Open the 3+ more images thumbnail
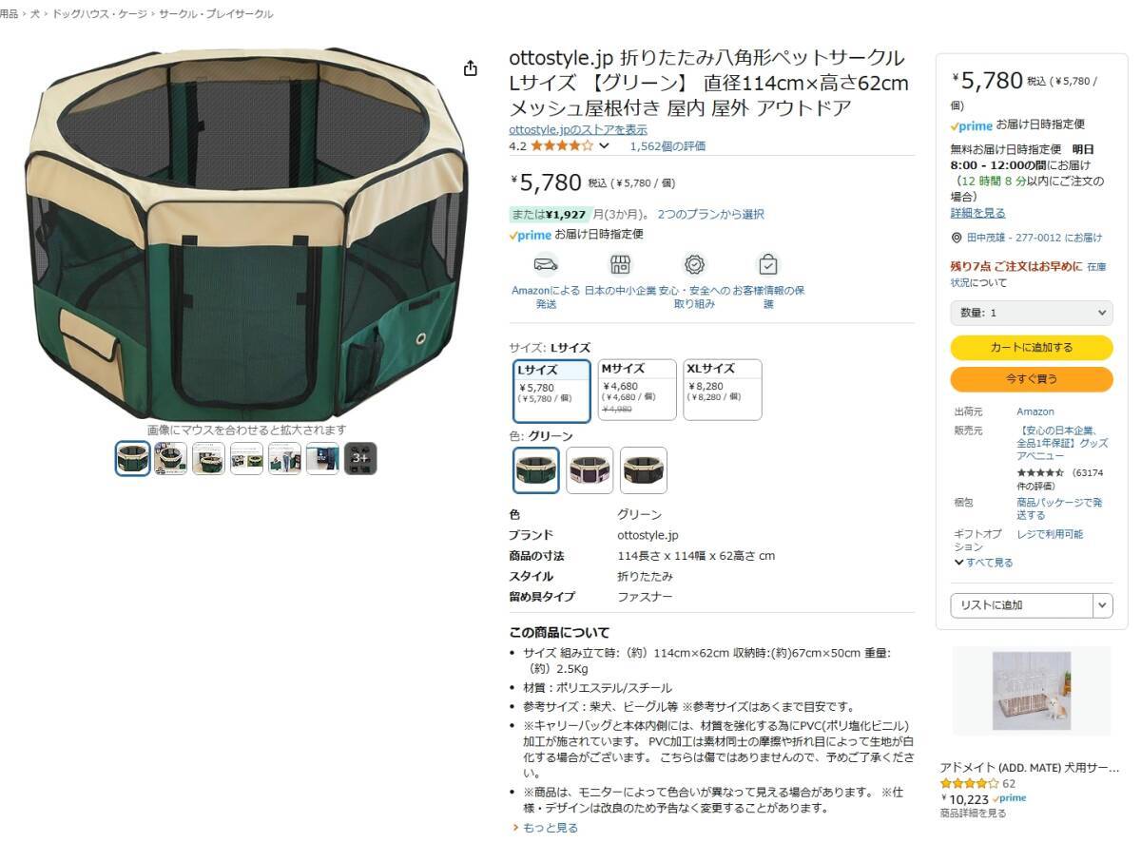Screen dimensions: 1141x842 pos(360,459)
